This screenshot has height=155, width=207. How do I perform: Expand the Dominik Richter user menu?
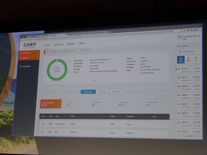[199, 36]
